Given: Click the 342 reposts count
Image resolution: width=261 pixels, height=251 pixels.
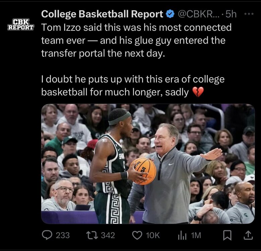Looking at the screenshot, I should tap(108, 235).
